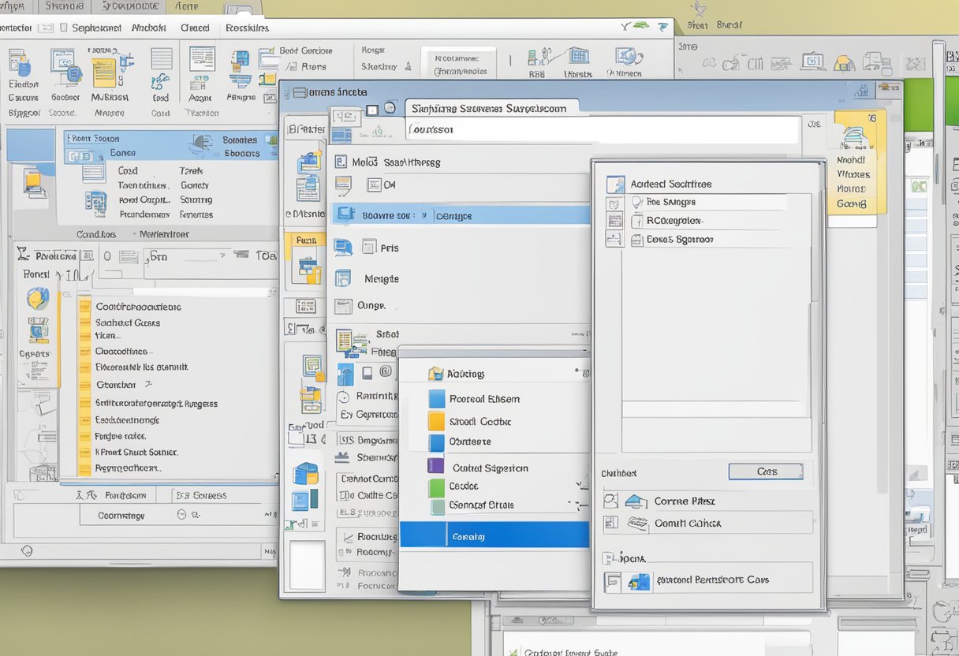Click the blue monitor icon beside 'Pets'
Image resolution: width=959 pixels, height=656 pixels.
(344, 246)
